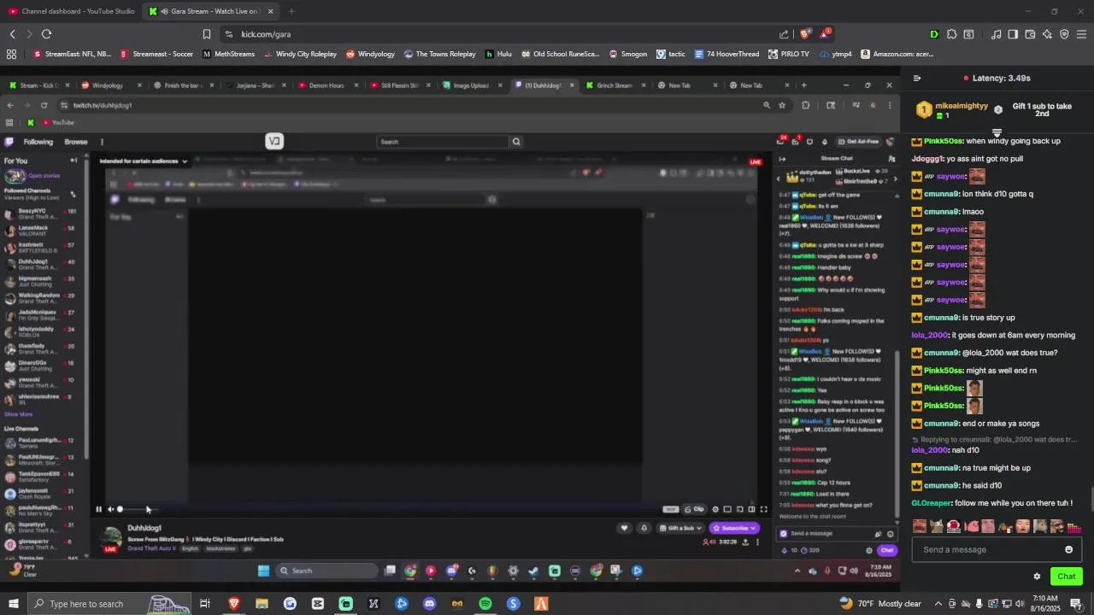Open Task View from the taskbar
This screenshot has width=1094, height=615.
tap(205, 604)
